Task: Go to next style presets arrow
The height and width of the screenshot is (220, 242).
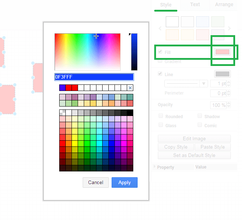Action: point(229,28)
